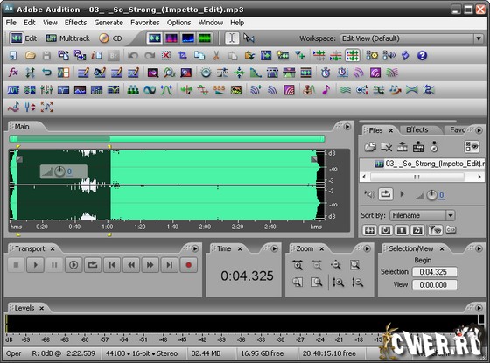Screen dimensions: 490x363
Task: Open the File menu
Action: pyautogui.click(x=10, y=23)
